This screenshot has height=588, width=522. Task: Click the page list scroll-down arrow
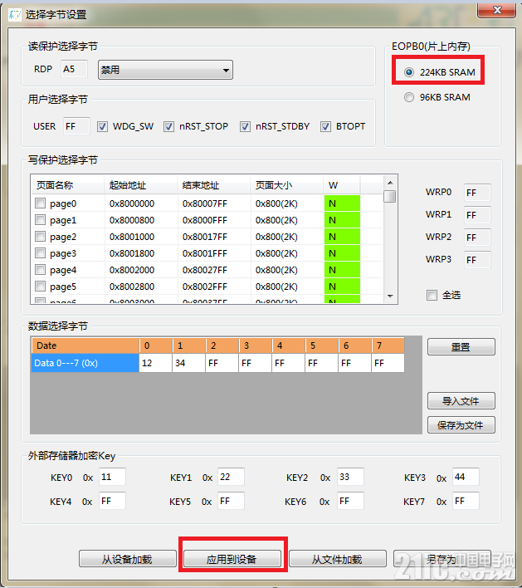390,296
